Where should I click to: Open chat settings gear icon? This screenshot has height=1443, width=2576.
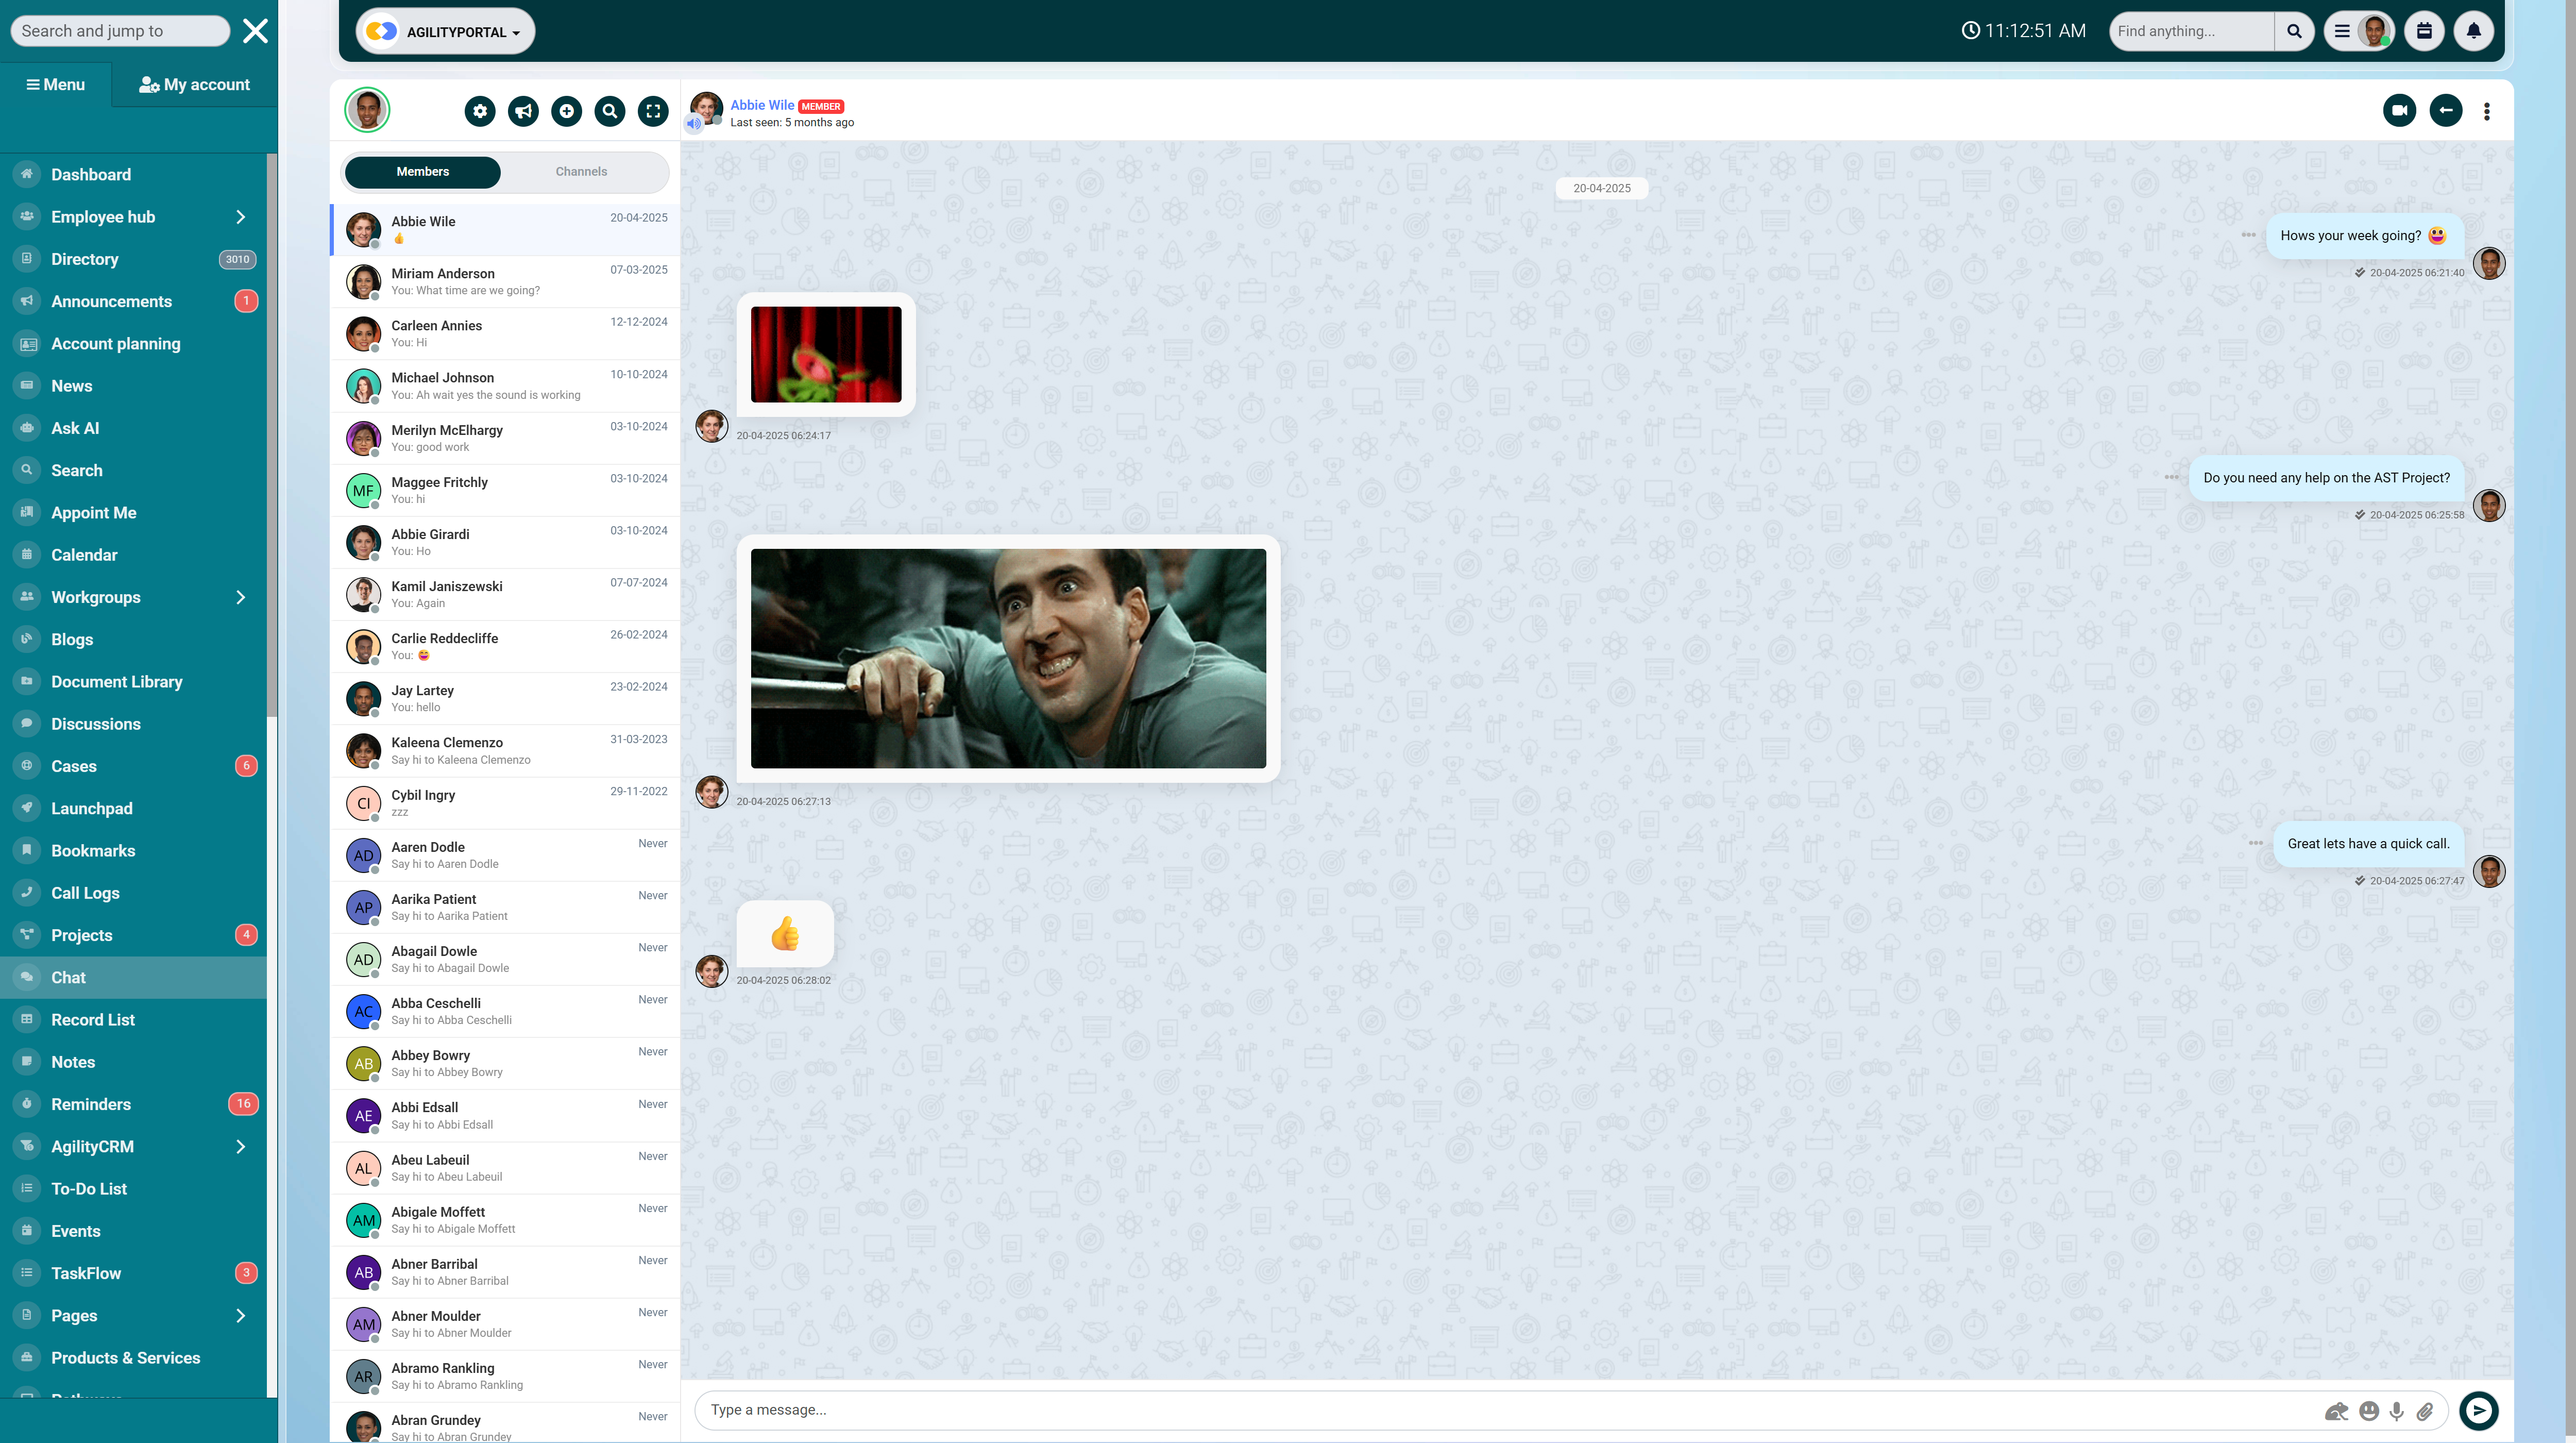tap(480, 111)
